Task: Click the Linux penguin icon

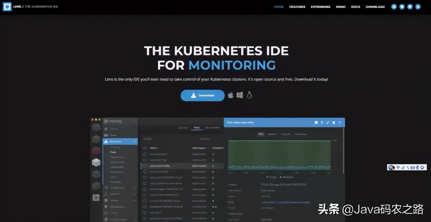Action: point(249,95)
